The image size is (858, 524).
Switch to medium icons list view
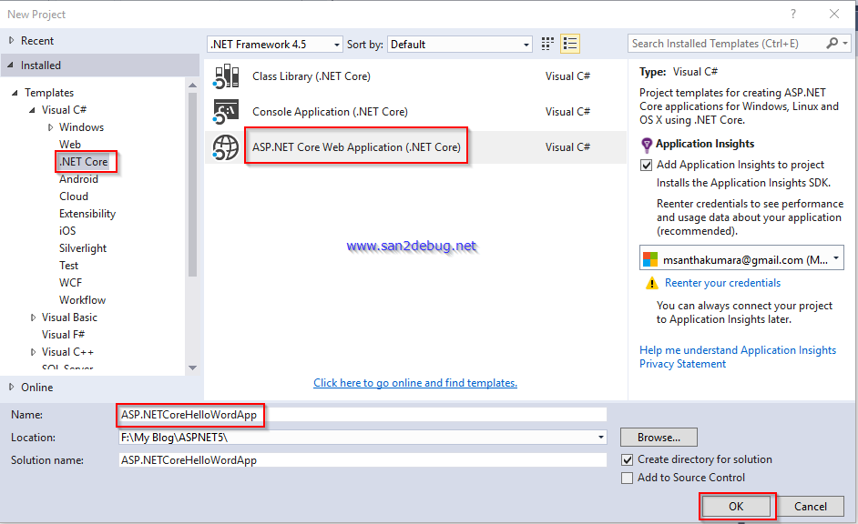(570, 44)
